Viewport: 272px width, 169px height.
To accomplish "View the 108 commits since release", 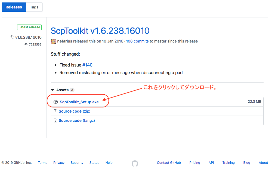I will (137, 41).
